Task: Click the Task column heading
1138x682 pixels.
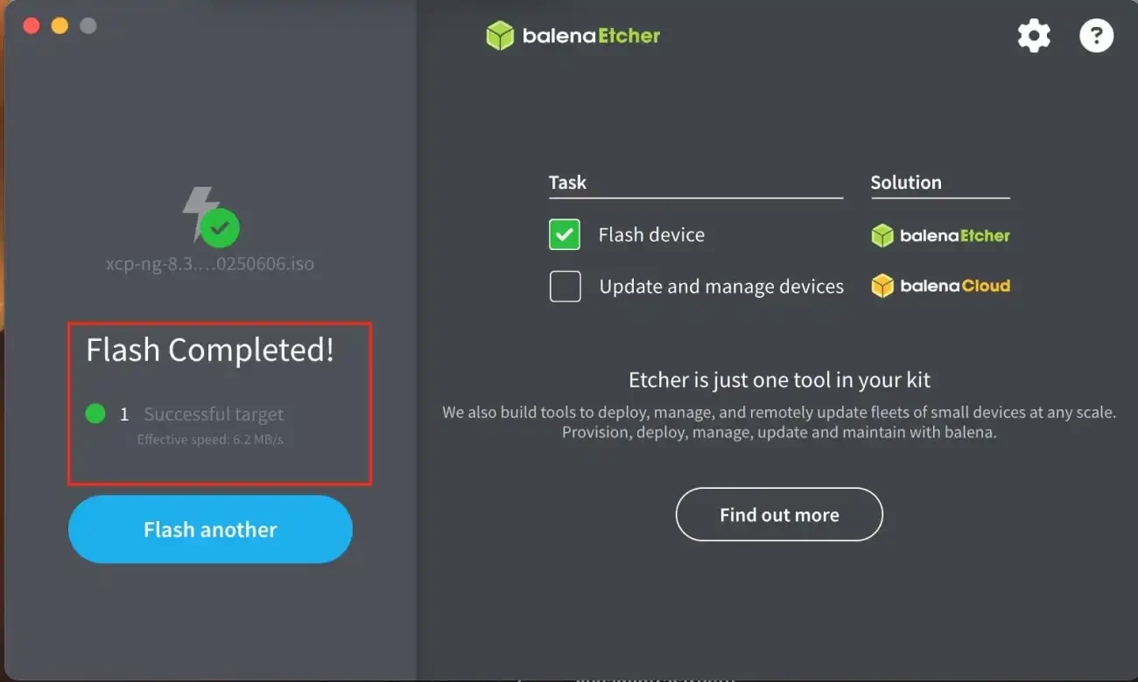Action: click(x=567, y=182)
